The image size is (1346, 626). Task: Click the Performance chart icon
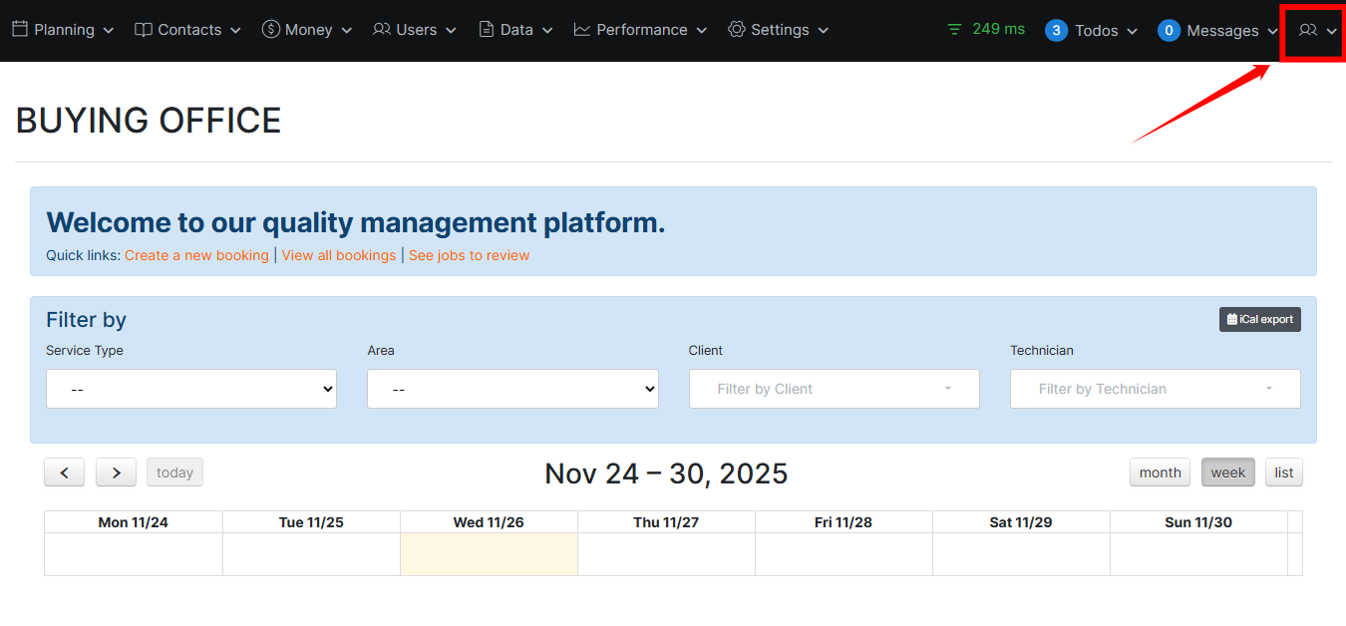coord(581,29)
